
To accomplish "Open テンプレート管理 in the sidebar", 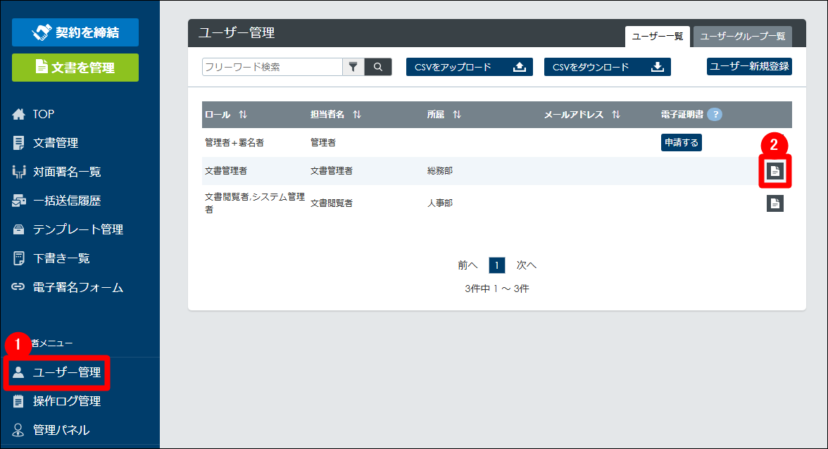I will tap(77, 229).
